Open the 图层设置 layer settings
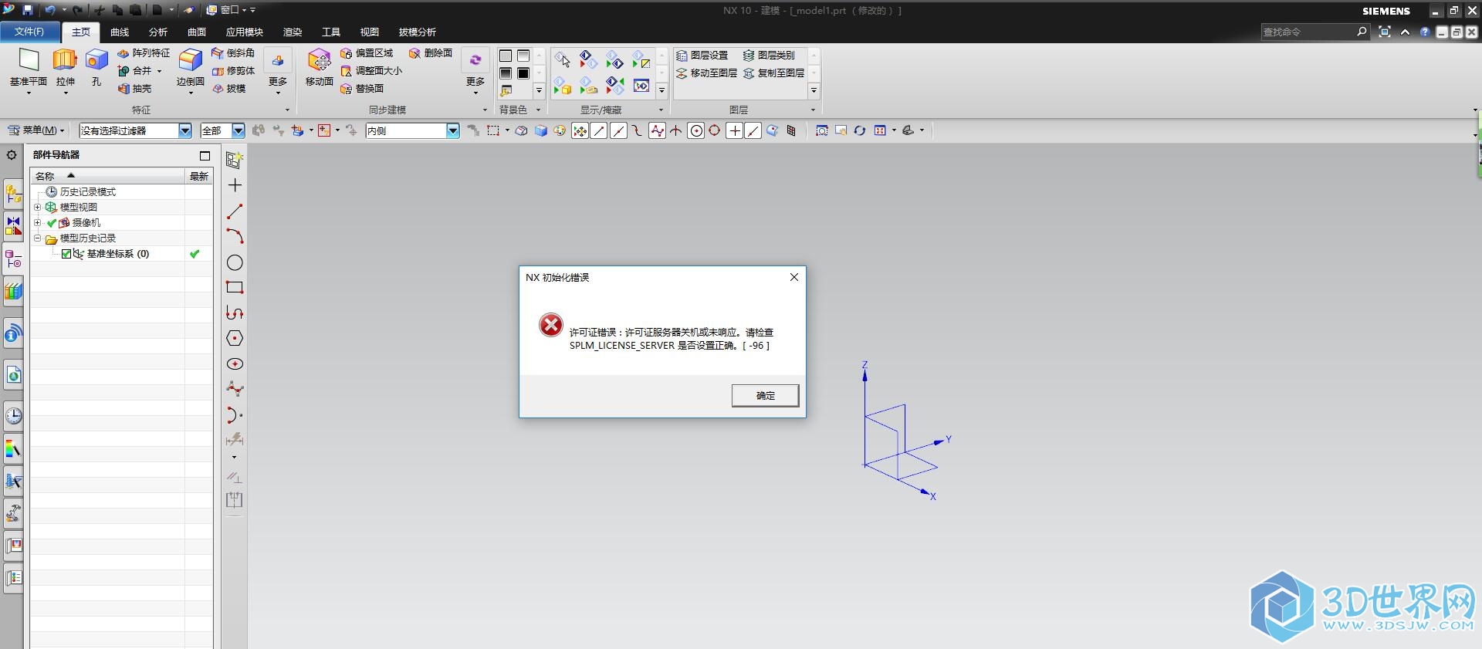Viewport: 1482px width, 649px height. coord(702,56)
